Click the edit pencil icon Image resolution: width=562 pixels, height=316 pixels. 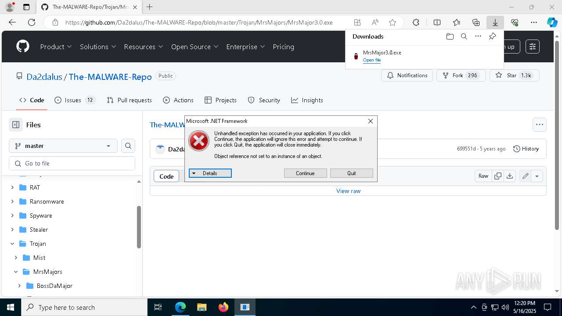[525, 176]
